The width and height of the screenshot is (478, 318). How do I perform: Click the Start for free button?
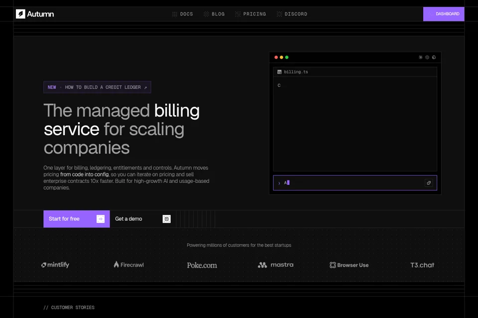[x=77, y=219]
